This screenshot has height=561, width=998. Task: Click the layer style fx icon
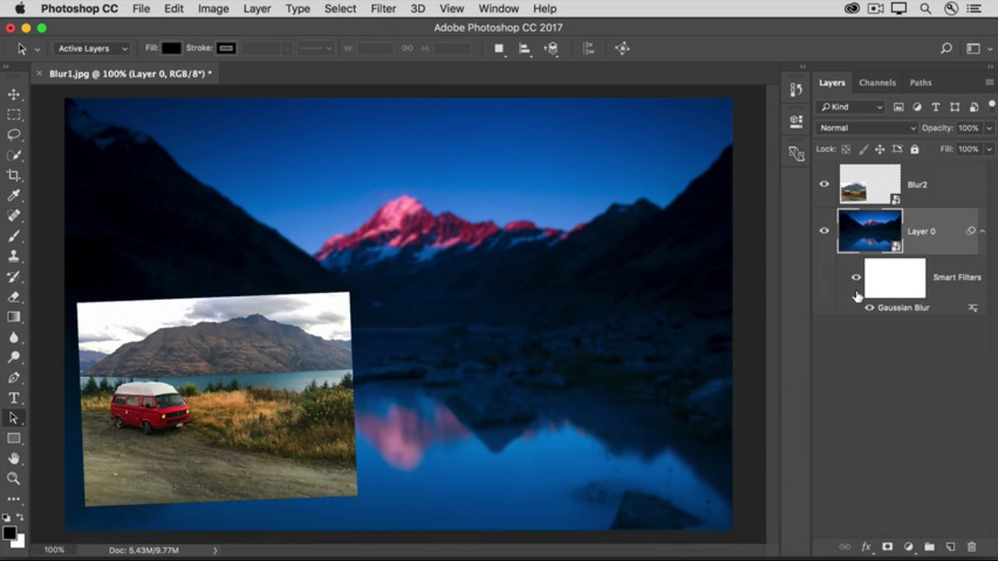[x=866, y=547]
